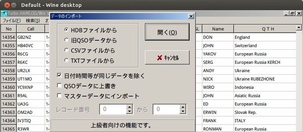Click name cell NICK
Screen dimensions: 303x132
click(x=218, y=79)
